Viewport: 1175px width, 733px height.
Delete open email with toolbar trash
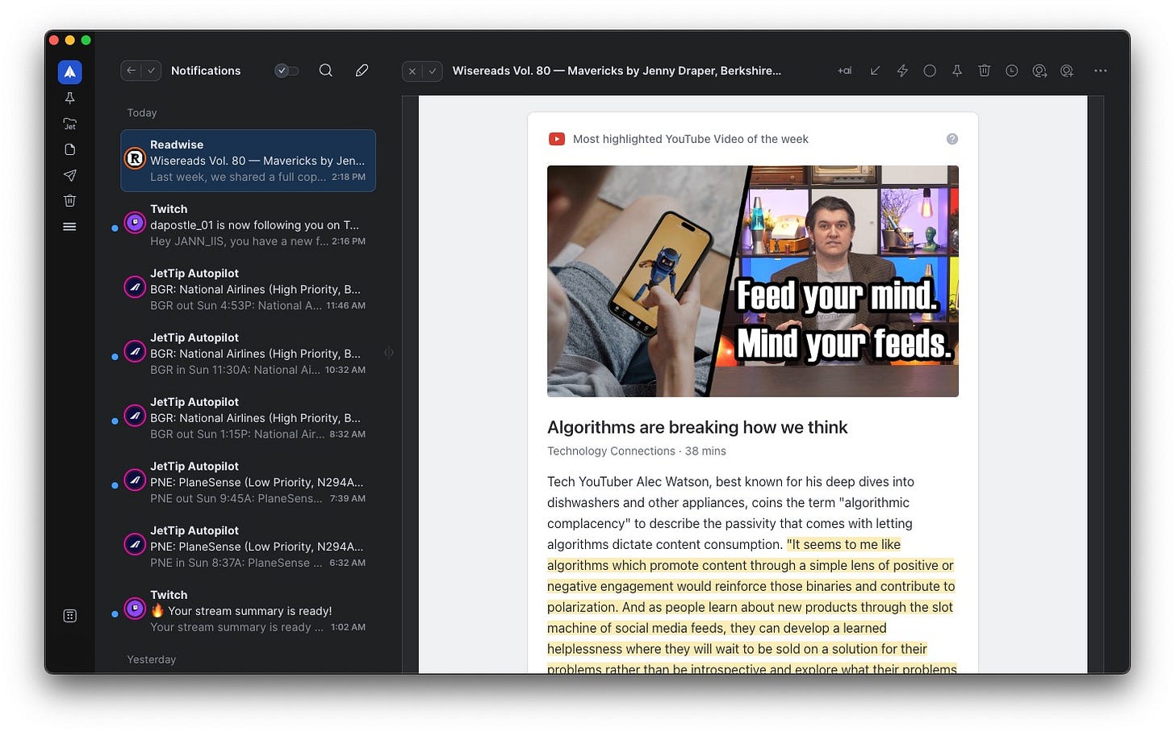(x=985, y=71)
